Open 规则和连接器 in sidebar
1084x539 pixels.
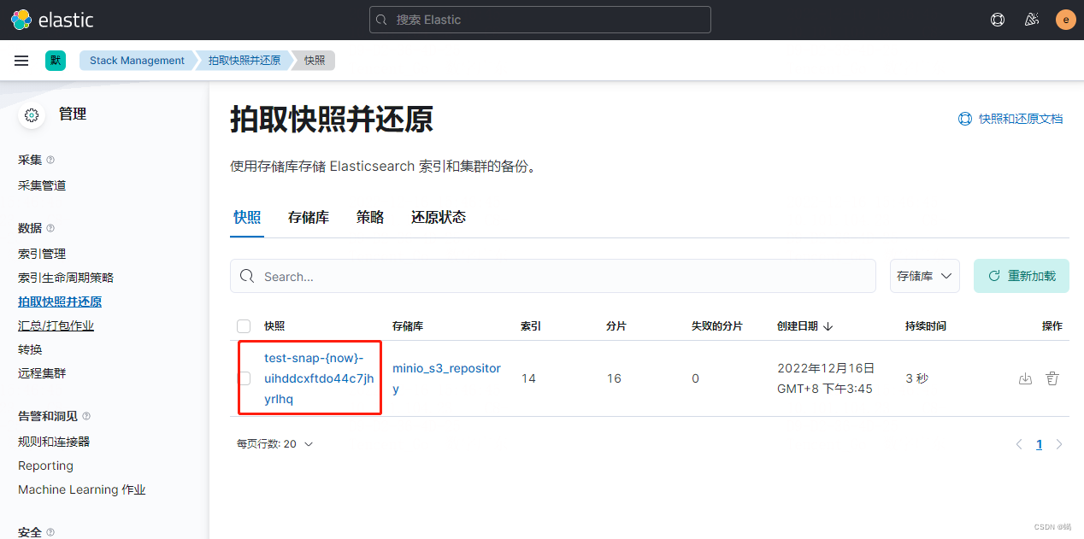(x=54, y=442)
